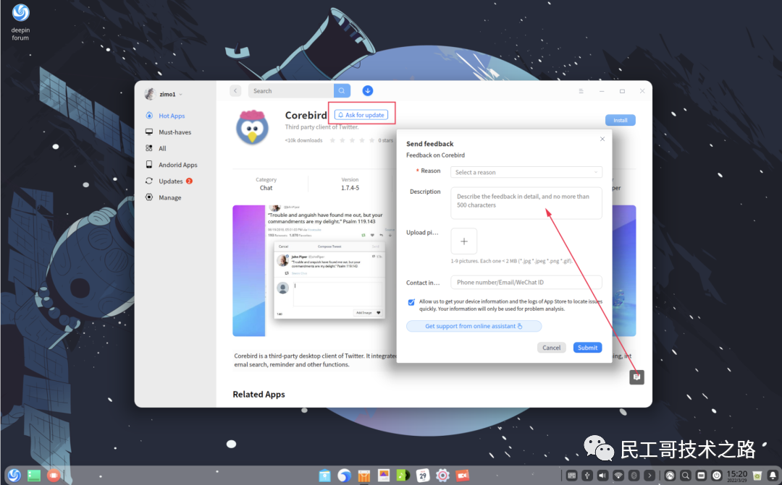
Task: Open the download manager arrow icon
Action: [368, 90]
